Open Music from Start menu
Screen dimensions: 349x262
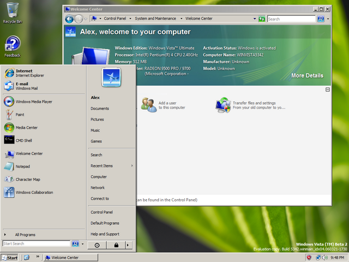(95, 130)
